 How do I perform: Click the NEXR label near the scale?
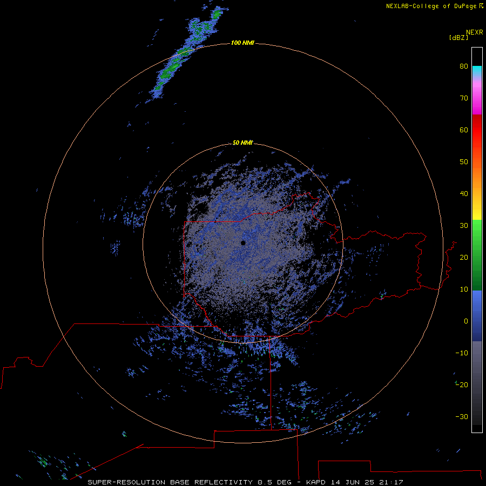[x=475, y=32]
